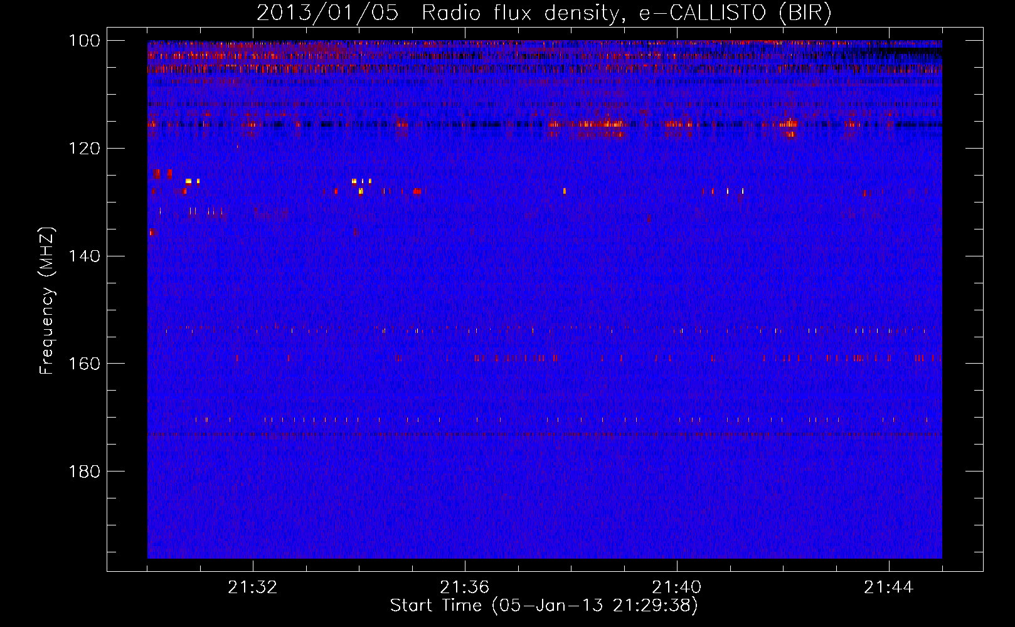Click the 120 frequency tick label
This screenshot has height=627, width=1015.
83,149
